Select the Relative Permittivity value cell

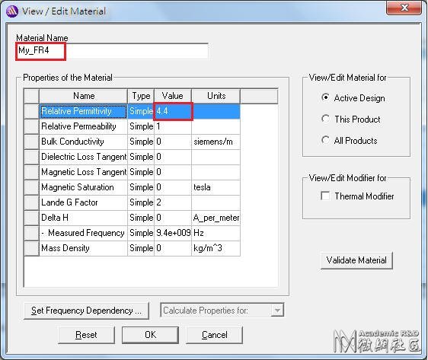click(173, 111)
